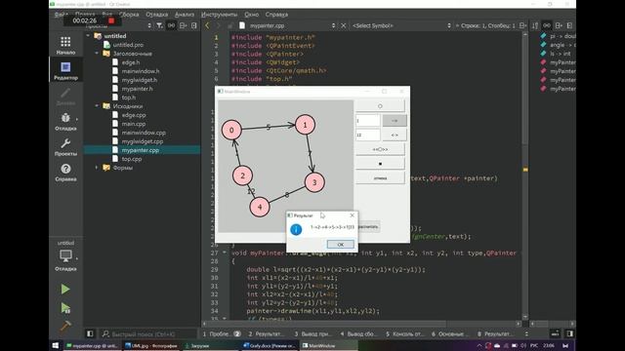
Task: Open the Окно menu
Action: tap(252, 15)
